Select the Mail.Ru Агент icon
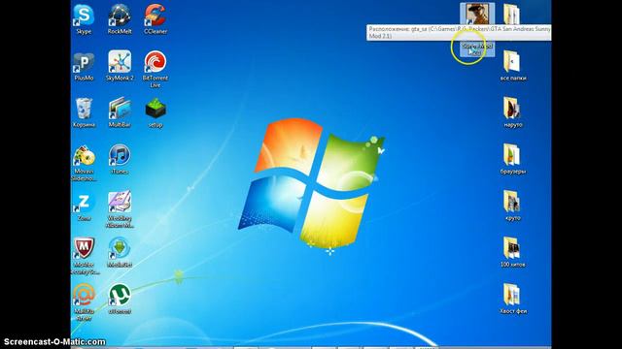This screenshot has height=349, width=622. (x=84, y=295)
